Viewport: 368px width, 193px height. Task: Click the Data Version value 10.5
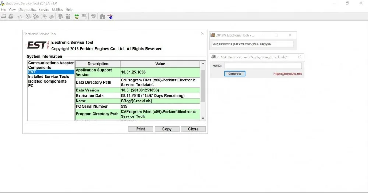tap(140, 90)
